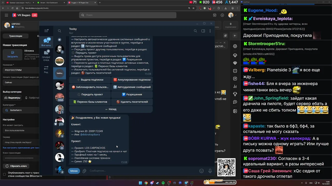Open the Toolsy chat three-dot menu
Image resolution: width=332 pixels, height=186 pixels.
(x=210, y=31)
